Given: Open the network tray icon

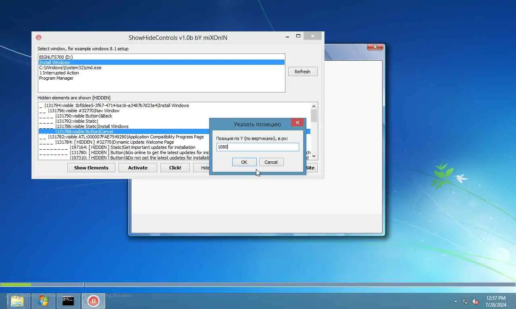Looking at the screenshot, I should click(x=466, y=301).
